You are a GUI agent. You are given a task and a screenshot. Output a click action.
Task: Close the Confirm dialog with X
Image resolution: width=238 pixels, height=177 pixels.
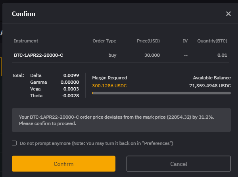coord(228,14)
